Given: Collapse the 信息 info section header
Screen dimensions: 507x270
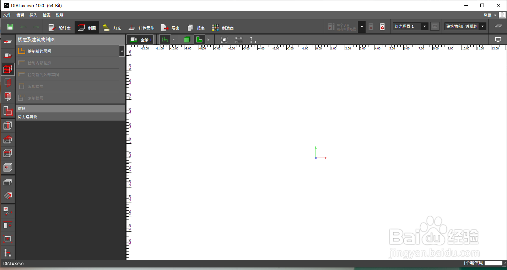Looking at the screenshot, I should (x=70, y=108).
